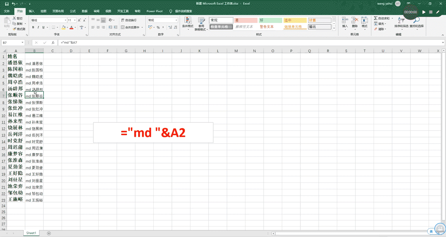Switch to the Formulas (公式) tab
The height and width of the screenshot is (237, 446).
pyautogui.click(x=73, y=11)
